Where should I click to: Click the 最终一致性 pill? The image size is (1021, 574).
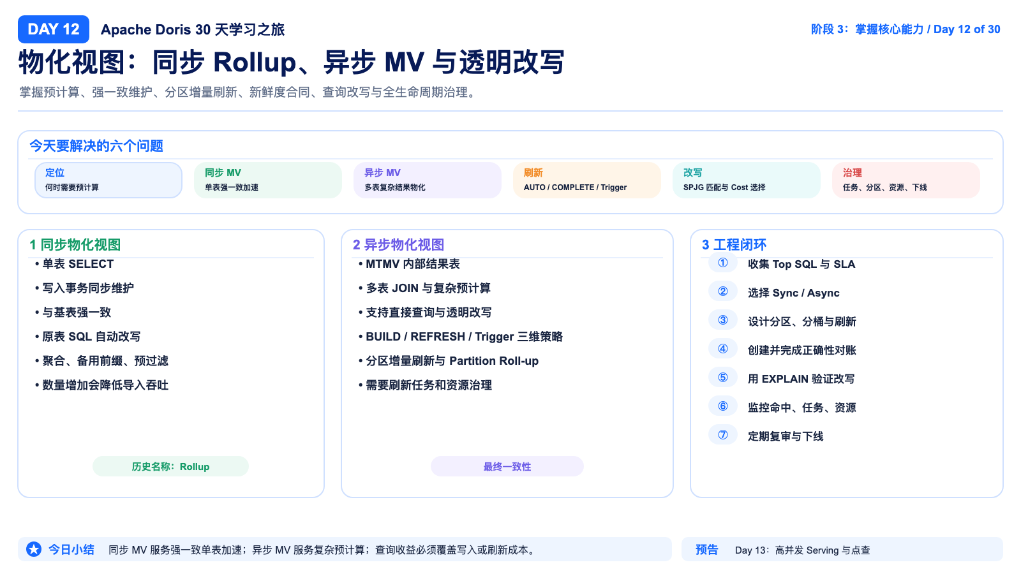[x=507, y=466]
